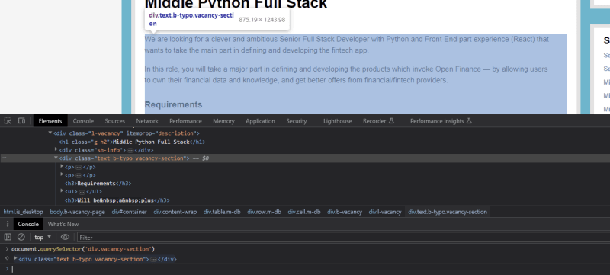The image size is (610, 275).
Task: Click the three-dot actions icon beside selected node
Action: point(4,158)
